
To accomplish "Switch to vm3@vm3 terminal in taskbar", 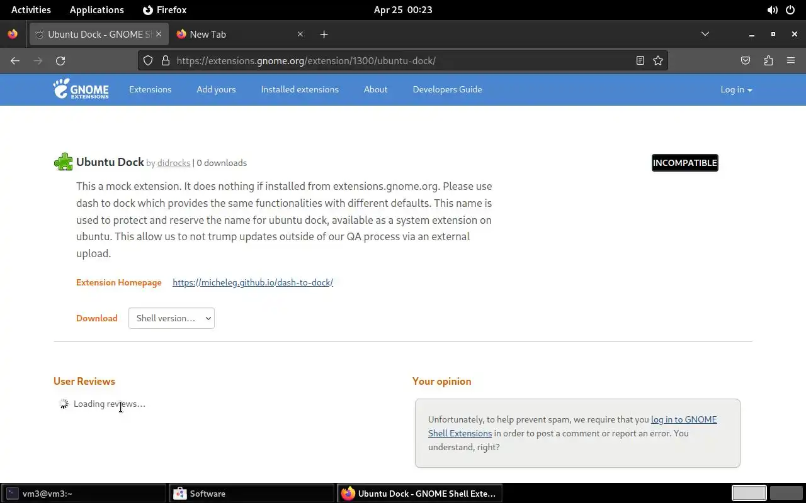I will coord(84,494).
